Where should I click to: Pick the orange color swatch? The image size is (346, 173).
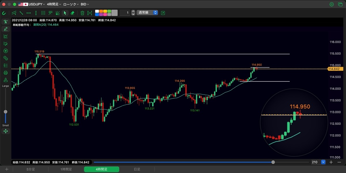(x=101, y=11)
